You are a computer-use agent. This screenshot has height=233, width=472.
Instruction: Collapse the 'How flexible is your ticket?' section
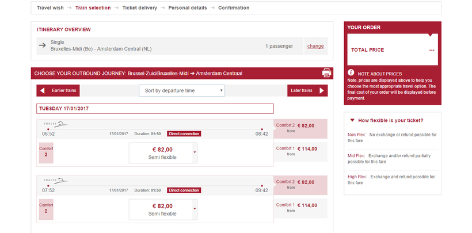click(x=352, y=120)
